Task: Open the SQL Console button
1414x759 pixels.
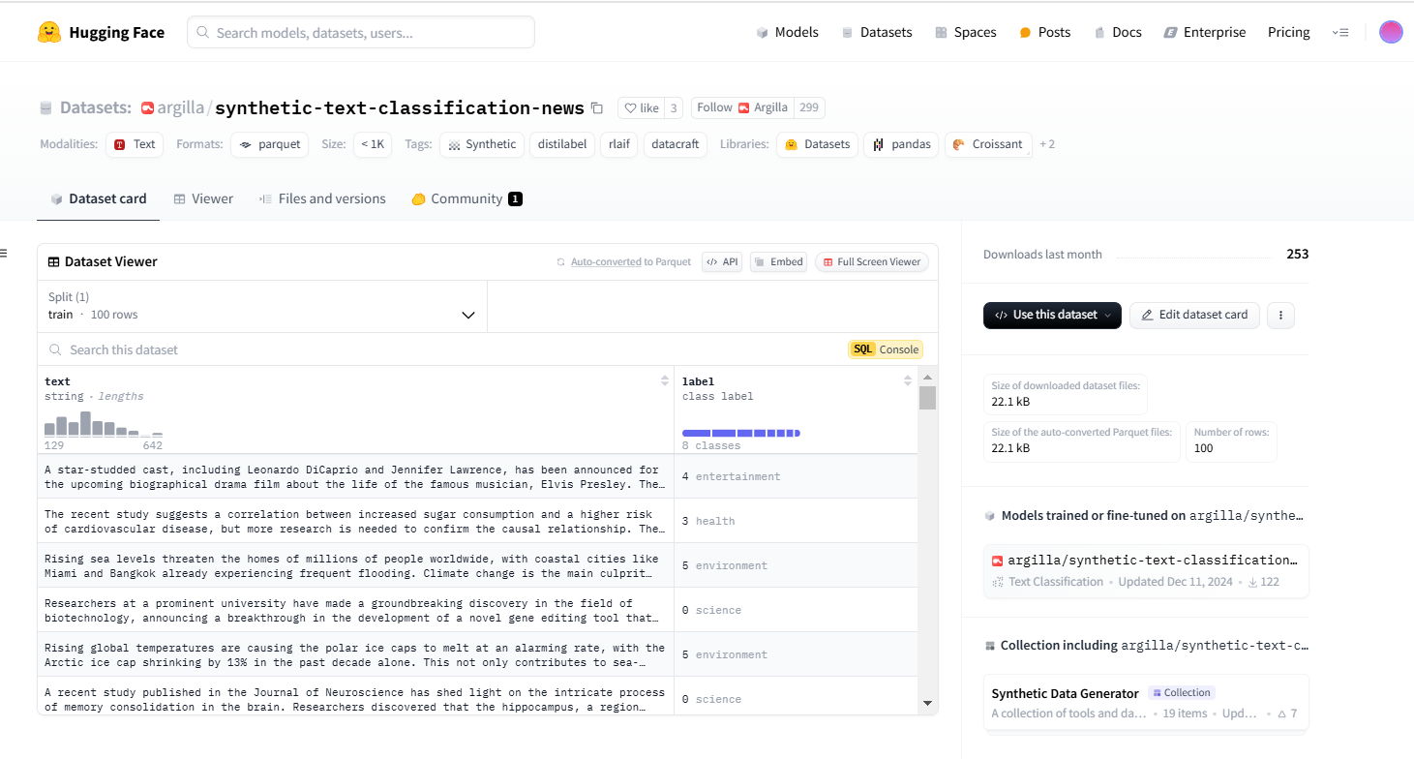Action: [886, 349]
